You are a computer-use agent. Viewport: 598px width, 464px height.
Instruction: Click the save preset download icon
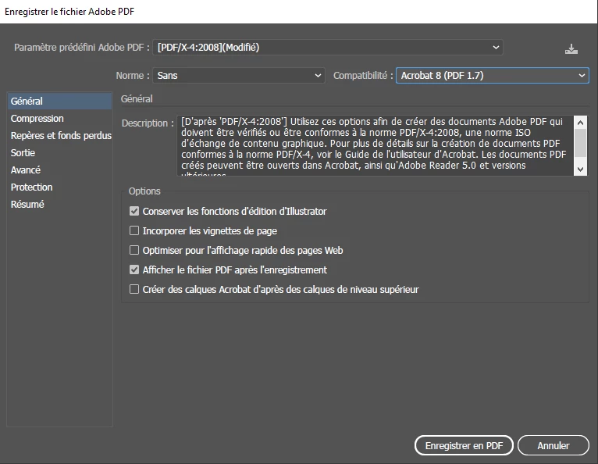571,49
